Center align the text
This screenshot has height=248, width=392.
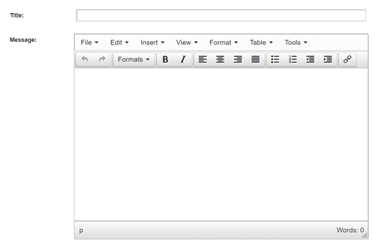tap(220, 60)
